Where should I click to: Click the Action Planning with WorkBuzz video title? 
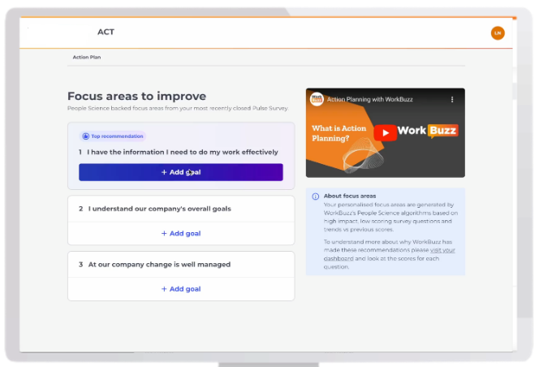tap(369, 99)
